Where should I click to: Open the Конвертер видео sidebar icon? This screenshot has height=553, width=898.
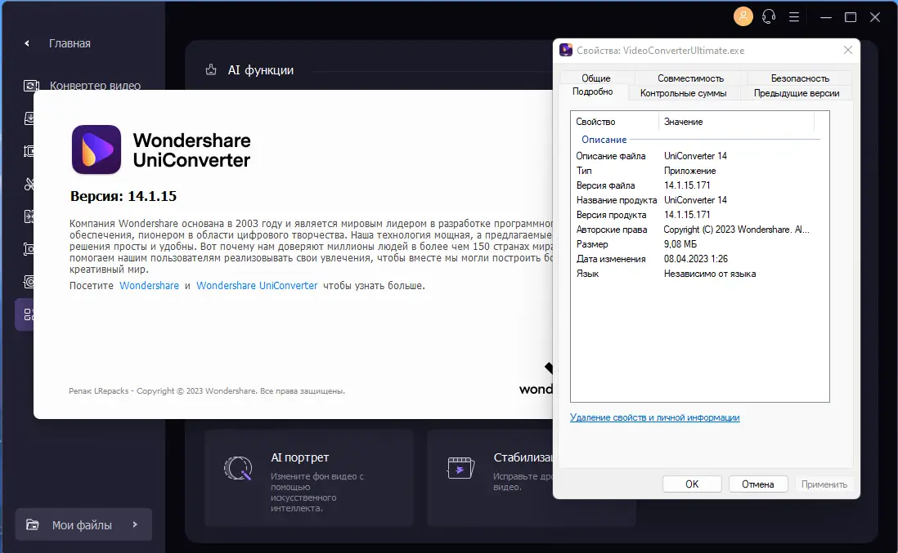pyautogui.click(x=29, y=85)
